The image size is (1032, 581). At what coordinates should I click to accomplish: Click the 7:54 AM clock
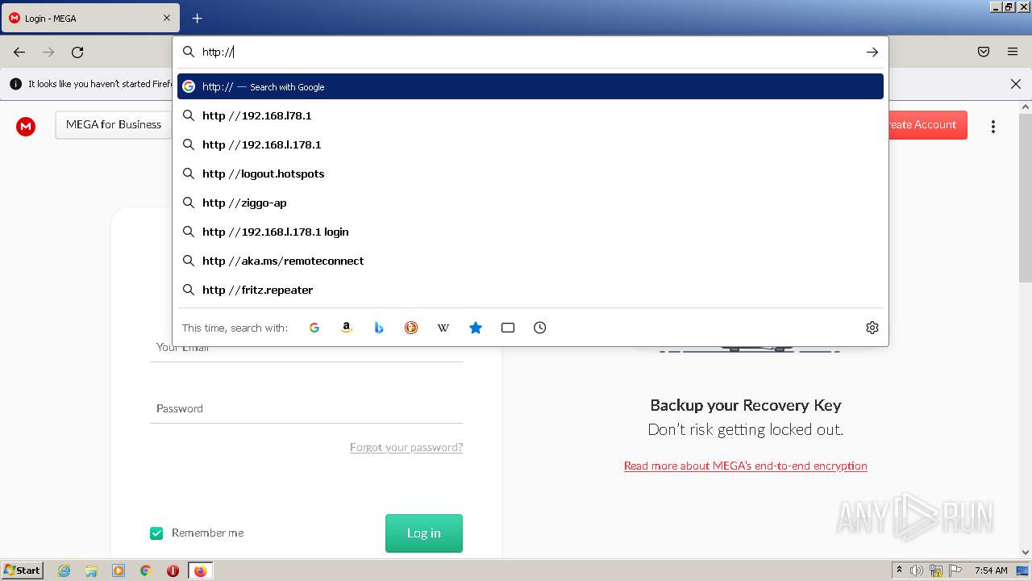(991, 571)
